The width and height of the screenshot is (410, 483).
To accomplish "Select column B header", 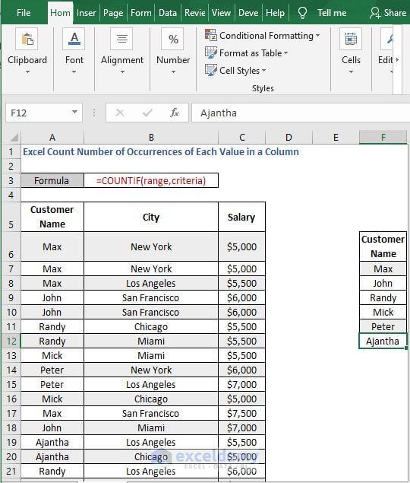I will 151,138.
